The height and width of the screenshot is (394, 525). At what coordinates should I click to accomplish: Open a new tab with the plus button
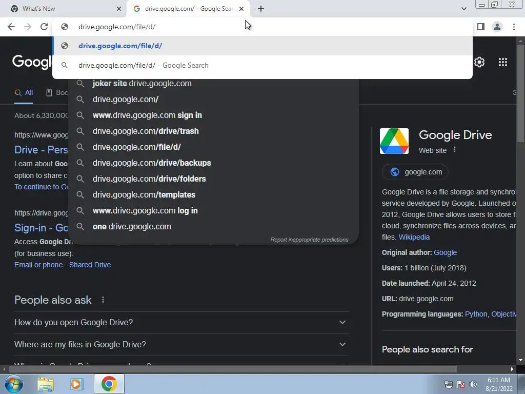pyautogui.click(x=261, y=9)
